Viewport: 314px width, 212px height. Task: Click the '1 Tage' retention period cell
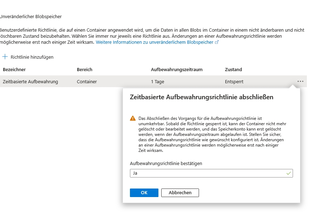point(157,82)
